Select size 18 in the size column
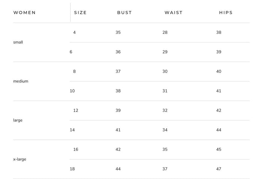Image resolution: width=263 pixels, height=179 pixels. [72, 169]
